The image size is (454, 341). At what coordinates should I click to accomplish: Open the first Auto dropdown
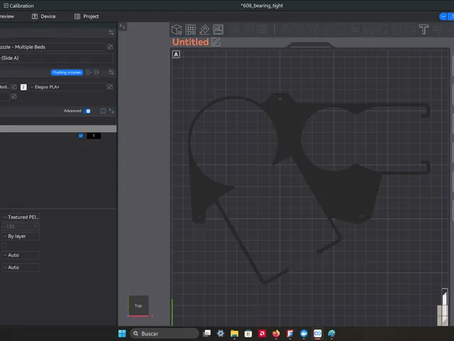[21, 255]
